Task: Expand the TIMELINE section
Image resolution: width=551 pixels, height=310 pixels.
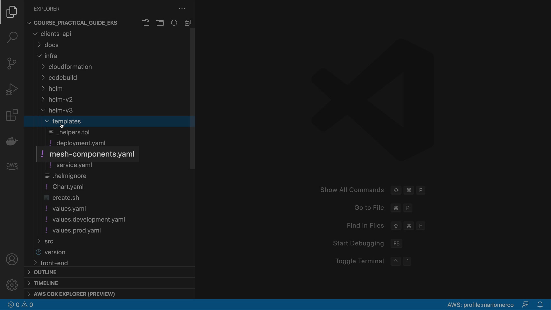Action: click(x=46, y=283)
